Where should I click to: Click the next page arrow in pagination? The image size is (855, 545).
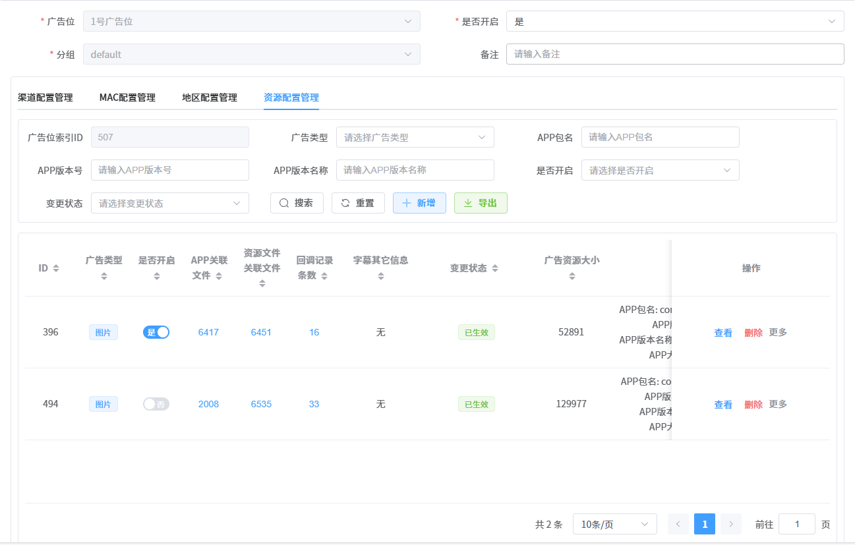[x=730, y=524]
